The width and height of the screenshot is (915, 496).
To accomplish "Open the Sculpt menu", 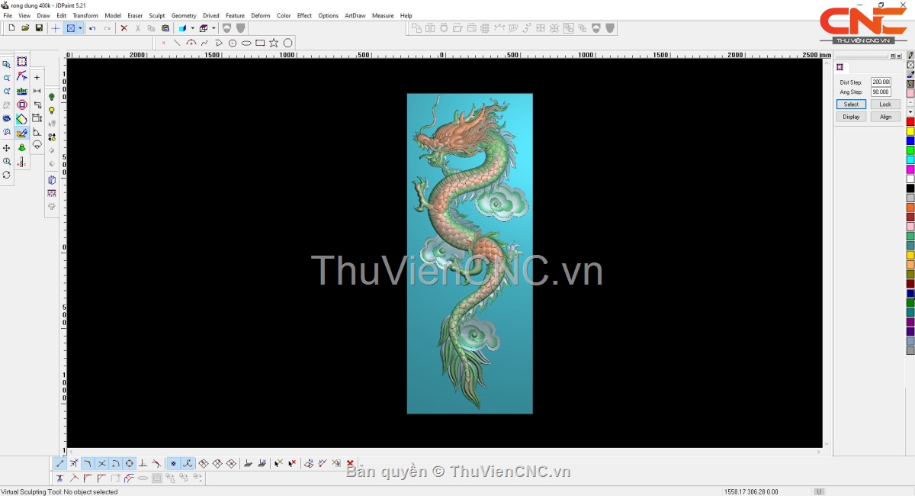I will point(156,15).
